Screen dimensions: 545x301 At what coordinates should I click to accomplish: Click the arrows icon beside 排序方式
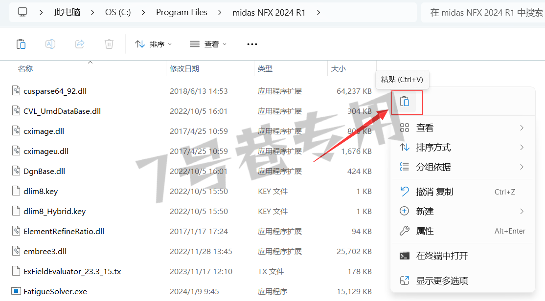[405, 148]
